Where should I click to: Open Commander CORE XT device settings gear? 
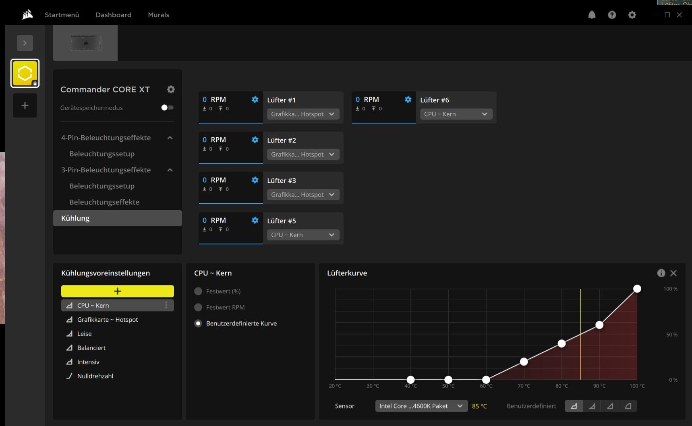[171, 89]
